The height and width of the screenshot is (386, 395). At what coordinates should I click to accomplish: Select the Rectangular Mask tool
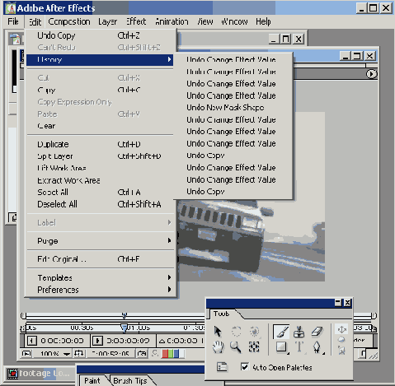tap(281, 347)
